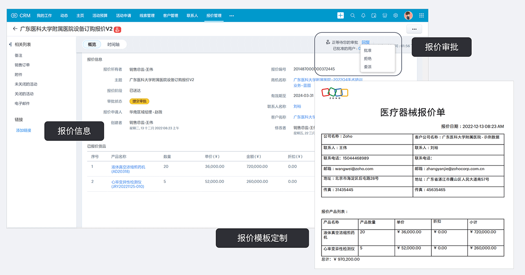Open the top bar more modules ellipsis
This screenshot has width=525, height=275.
coord(231,16)
